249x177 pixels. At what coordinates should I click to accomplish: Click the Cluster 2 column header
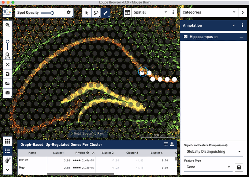(x=108, y=153)
